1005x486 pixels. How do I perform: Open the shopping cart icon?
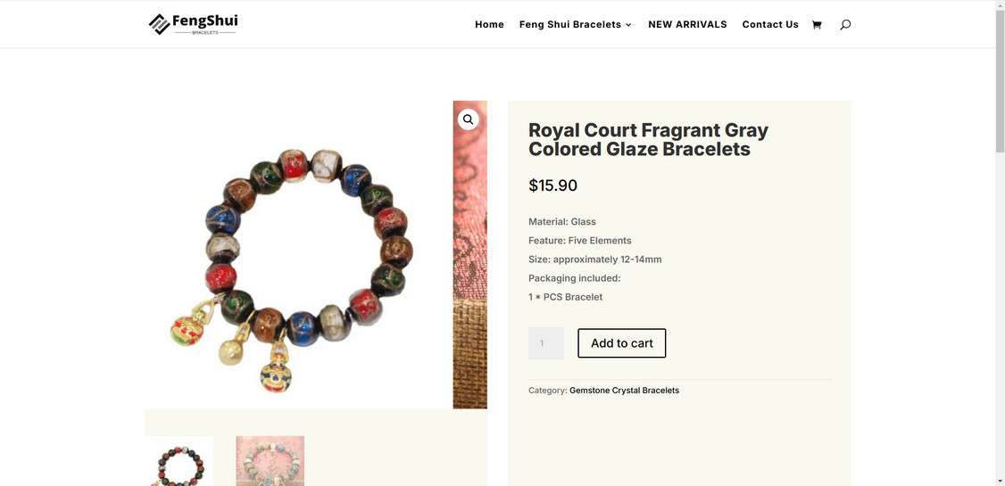817,24
